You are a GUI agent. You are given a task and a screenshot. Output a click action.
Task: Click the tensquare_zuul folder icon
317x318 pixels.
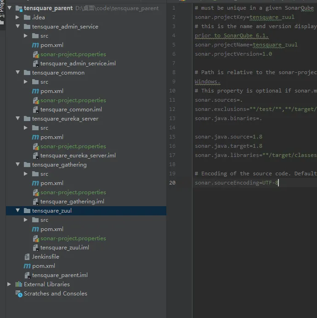click(x=27, y=211)
